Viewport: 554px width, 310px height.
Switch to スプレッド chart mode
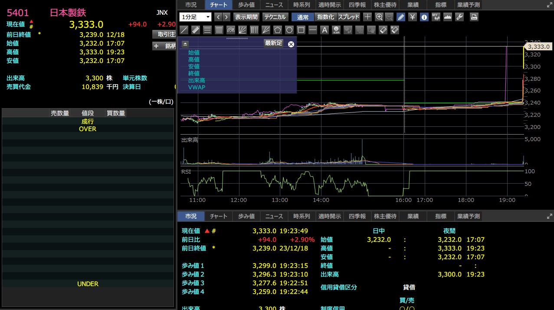[348, 17]
